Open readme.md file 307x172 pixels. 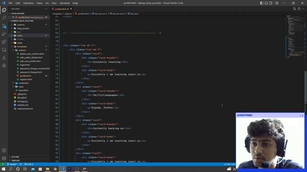(x=23, y=105)
